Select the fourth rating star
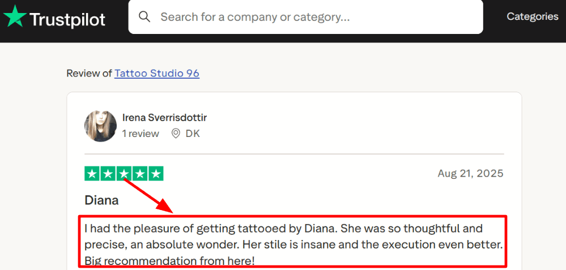 [140, 173]
